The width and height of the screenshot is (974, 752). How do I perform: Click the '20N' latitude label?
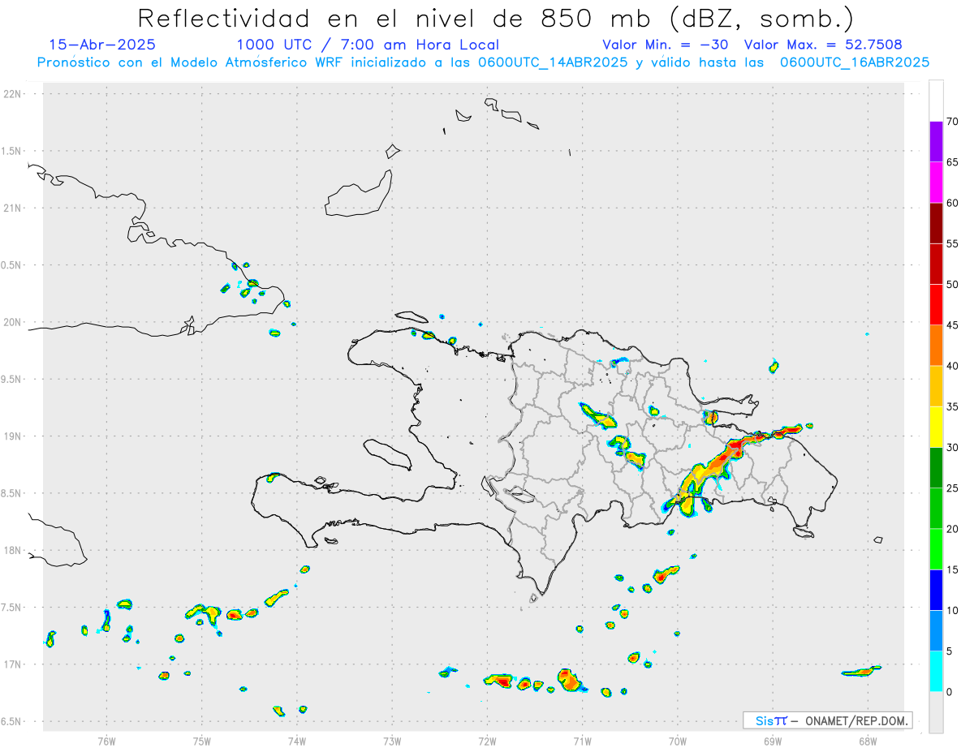14,322
